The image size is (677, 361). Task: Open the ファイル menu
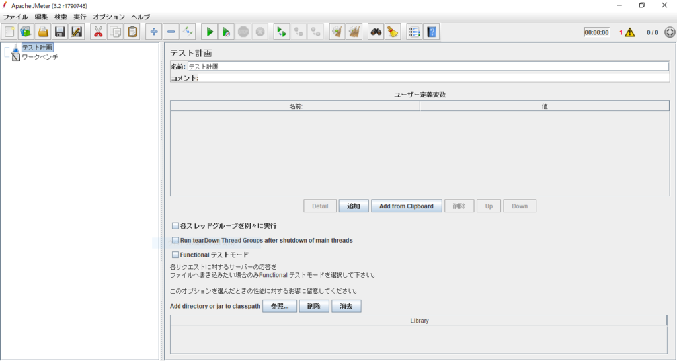16,17
